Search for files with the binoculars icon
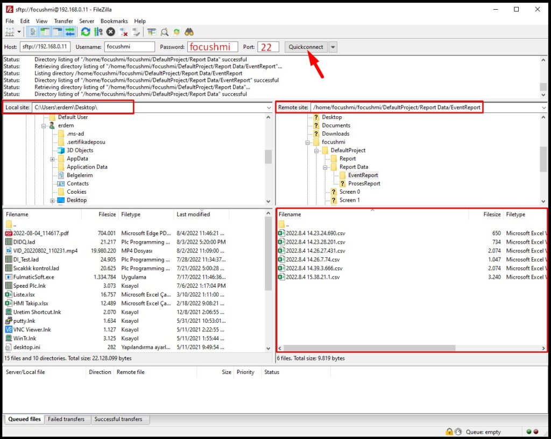Image resolution: width=551 pixels, height=439 pixels. click(x=189, y=32)
